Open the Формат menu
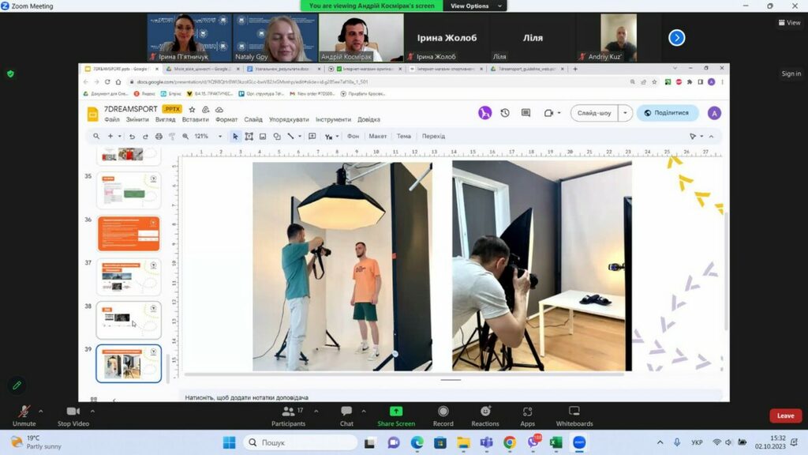808x455 pixels. (226, 119)
